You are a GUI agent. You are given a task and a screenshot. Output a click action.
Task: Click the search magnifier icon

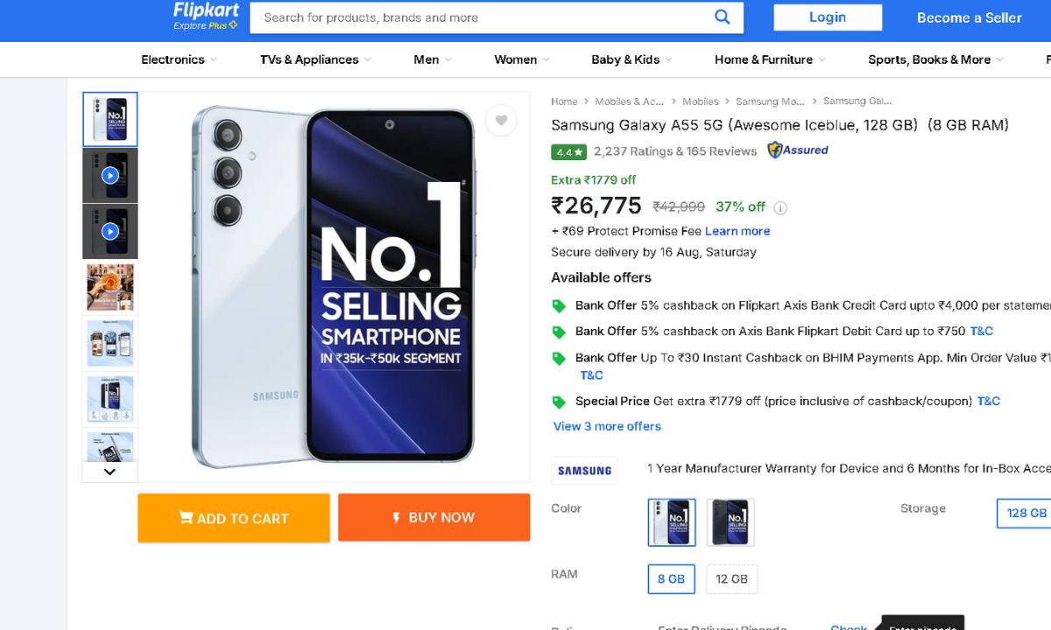coord(722,17)
